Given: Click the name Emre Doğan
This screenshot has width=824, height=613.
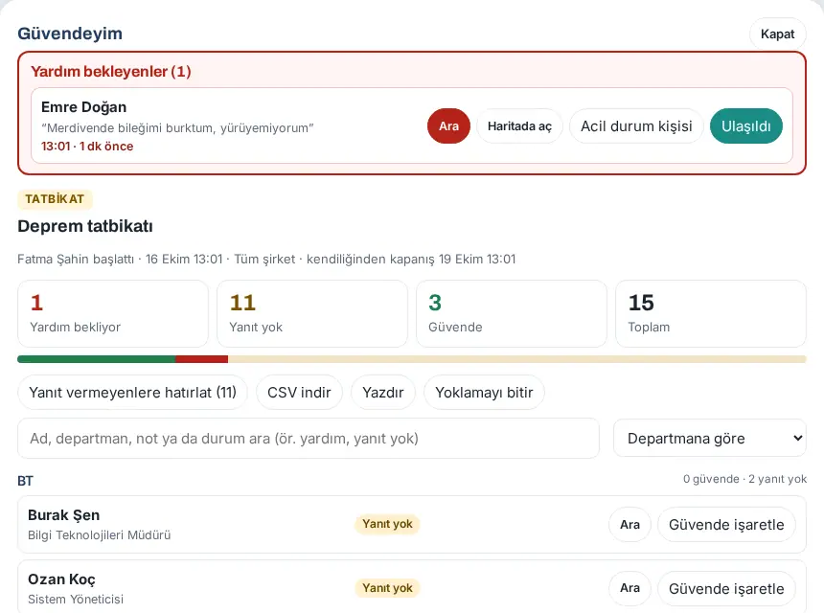Looking at the screenshot, I should pyautogui.click(x=84, y=107).
